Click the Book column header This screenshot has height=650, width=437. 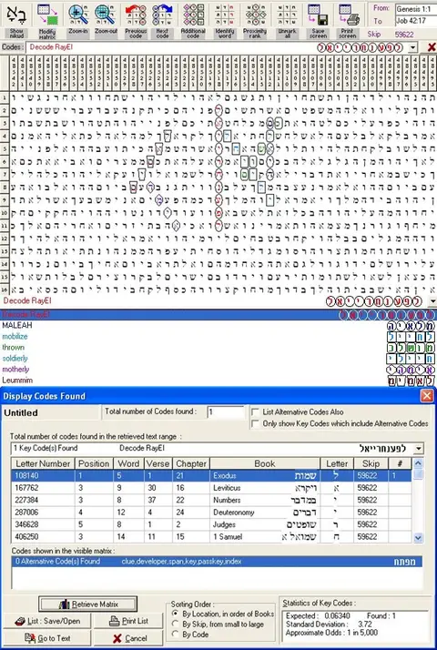point(265,463)
